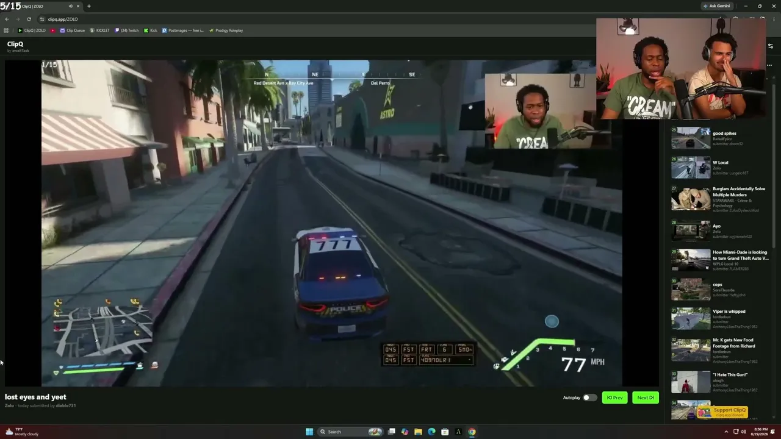Screen dimensions: 781x439
Task: Click 'How Miami-Dade is looking' clip title
Action: tap(740, 255)
